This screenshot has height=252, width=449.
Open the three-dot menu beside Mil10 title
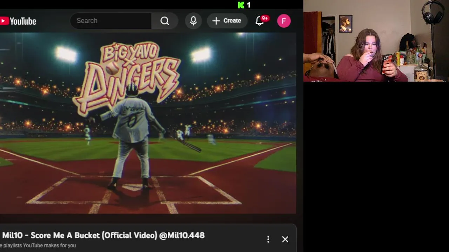click(268, 239)
